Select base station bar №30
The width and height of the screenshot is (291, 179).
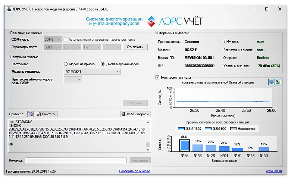click(264, 149)
